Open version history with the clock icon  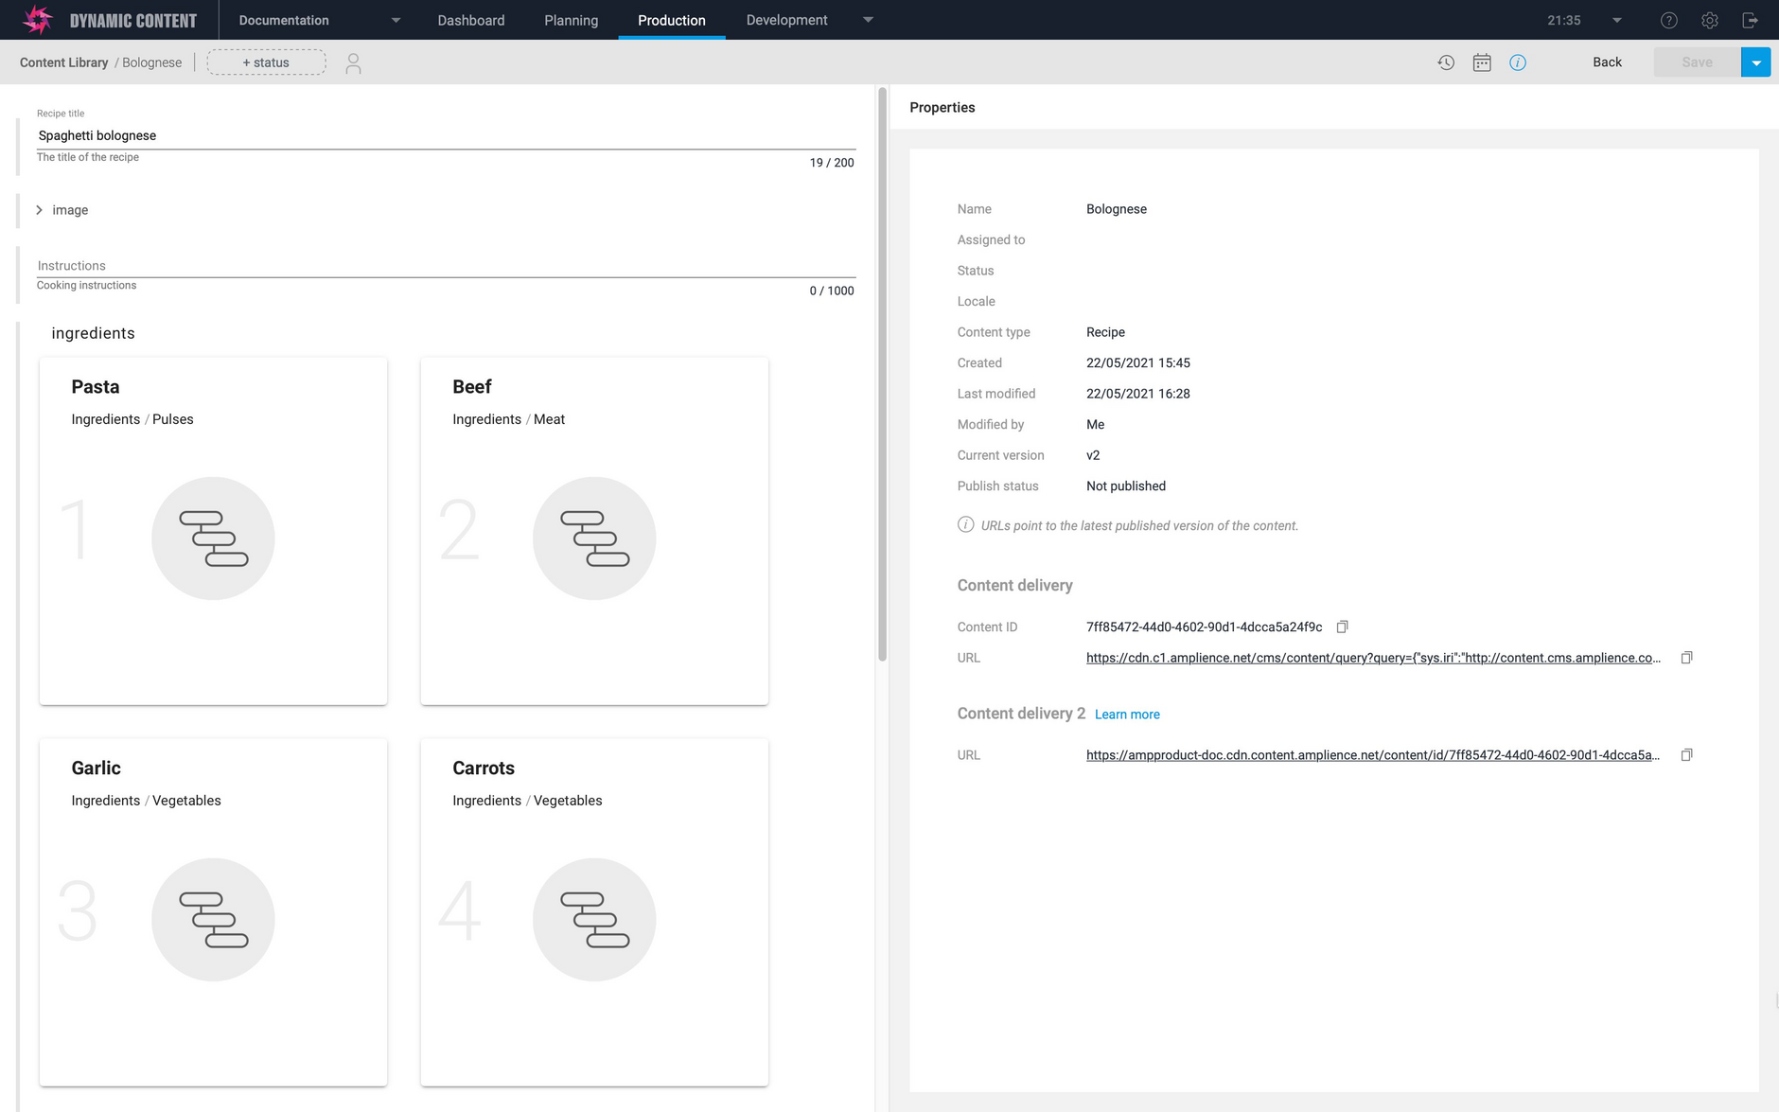1445,62
